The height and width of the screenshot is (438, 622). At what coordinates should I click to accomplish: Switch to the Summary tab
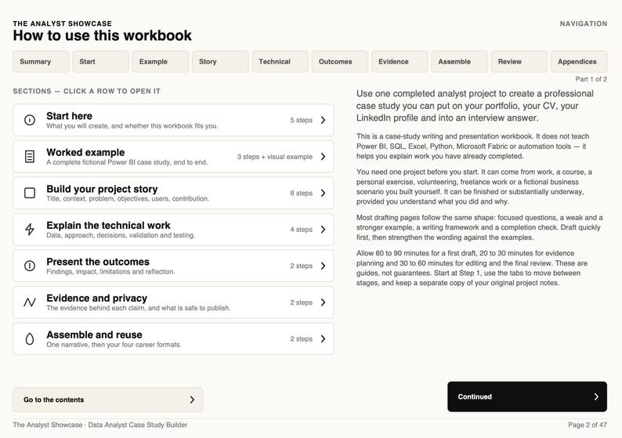coord(41,61)
